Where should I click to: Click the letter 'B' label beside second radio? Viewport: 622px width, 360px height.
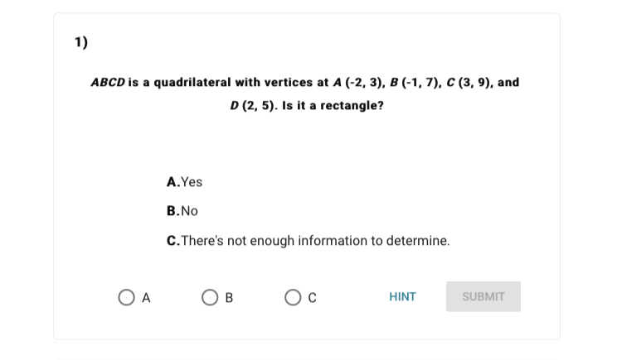click(230, 296)
